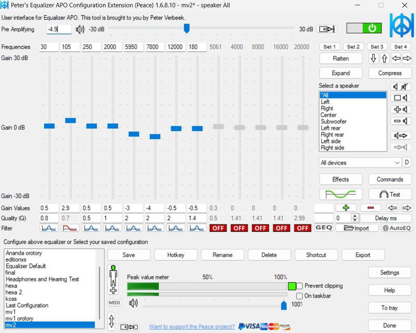Open the All devices dropdown
The image size is (416, 333).
[x=360, y=163]
